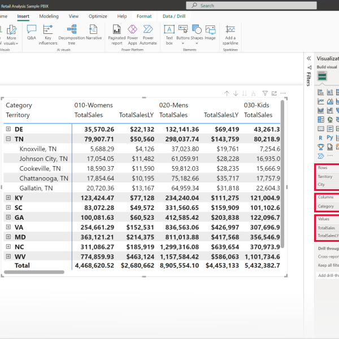The height and width of the screenshot is (339, 339).
Task: Open the Optimize tab
Action: point(98,16)
